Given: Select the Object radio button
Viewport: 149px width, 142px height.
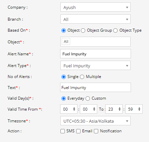Looking at the screenshot, I should (63, 30).
